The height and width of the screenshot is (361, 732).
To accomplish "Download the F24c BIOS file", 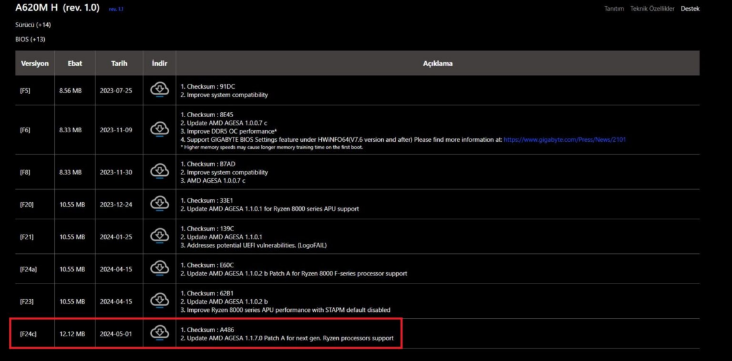I will [x=160, y=333].
